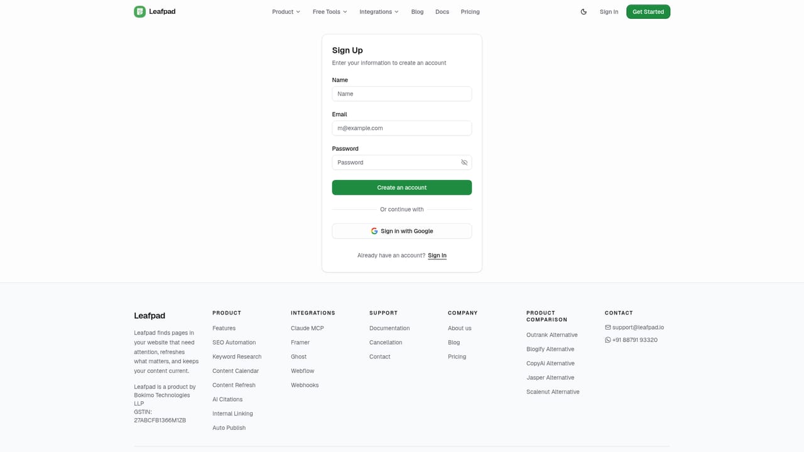Open Claude MCP integration link
Image resolution: width=804 pixels, height=452 pixels.
pos(307,328)
